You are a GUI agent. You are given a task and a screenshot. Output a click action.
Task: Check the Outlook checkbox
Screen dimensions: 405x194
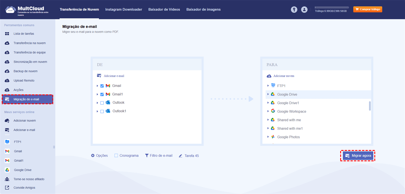(x=102, y=103)
